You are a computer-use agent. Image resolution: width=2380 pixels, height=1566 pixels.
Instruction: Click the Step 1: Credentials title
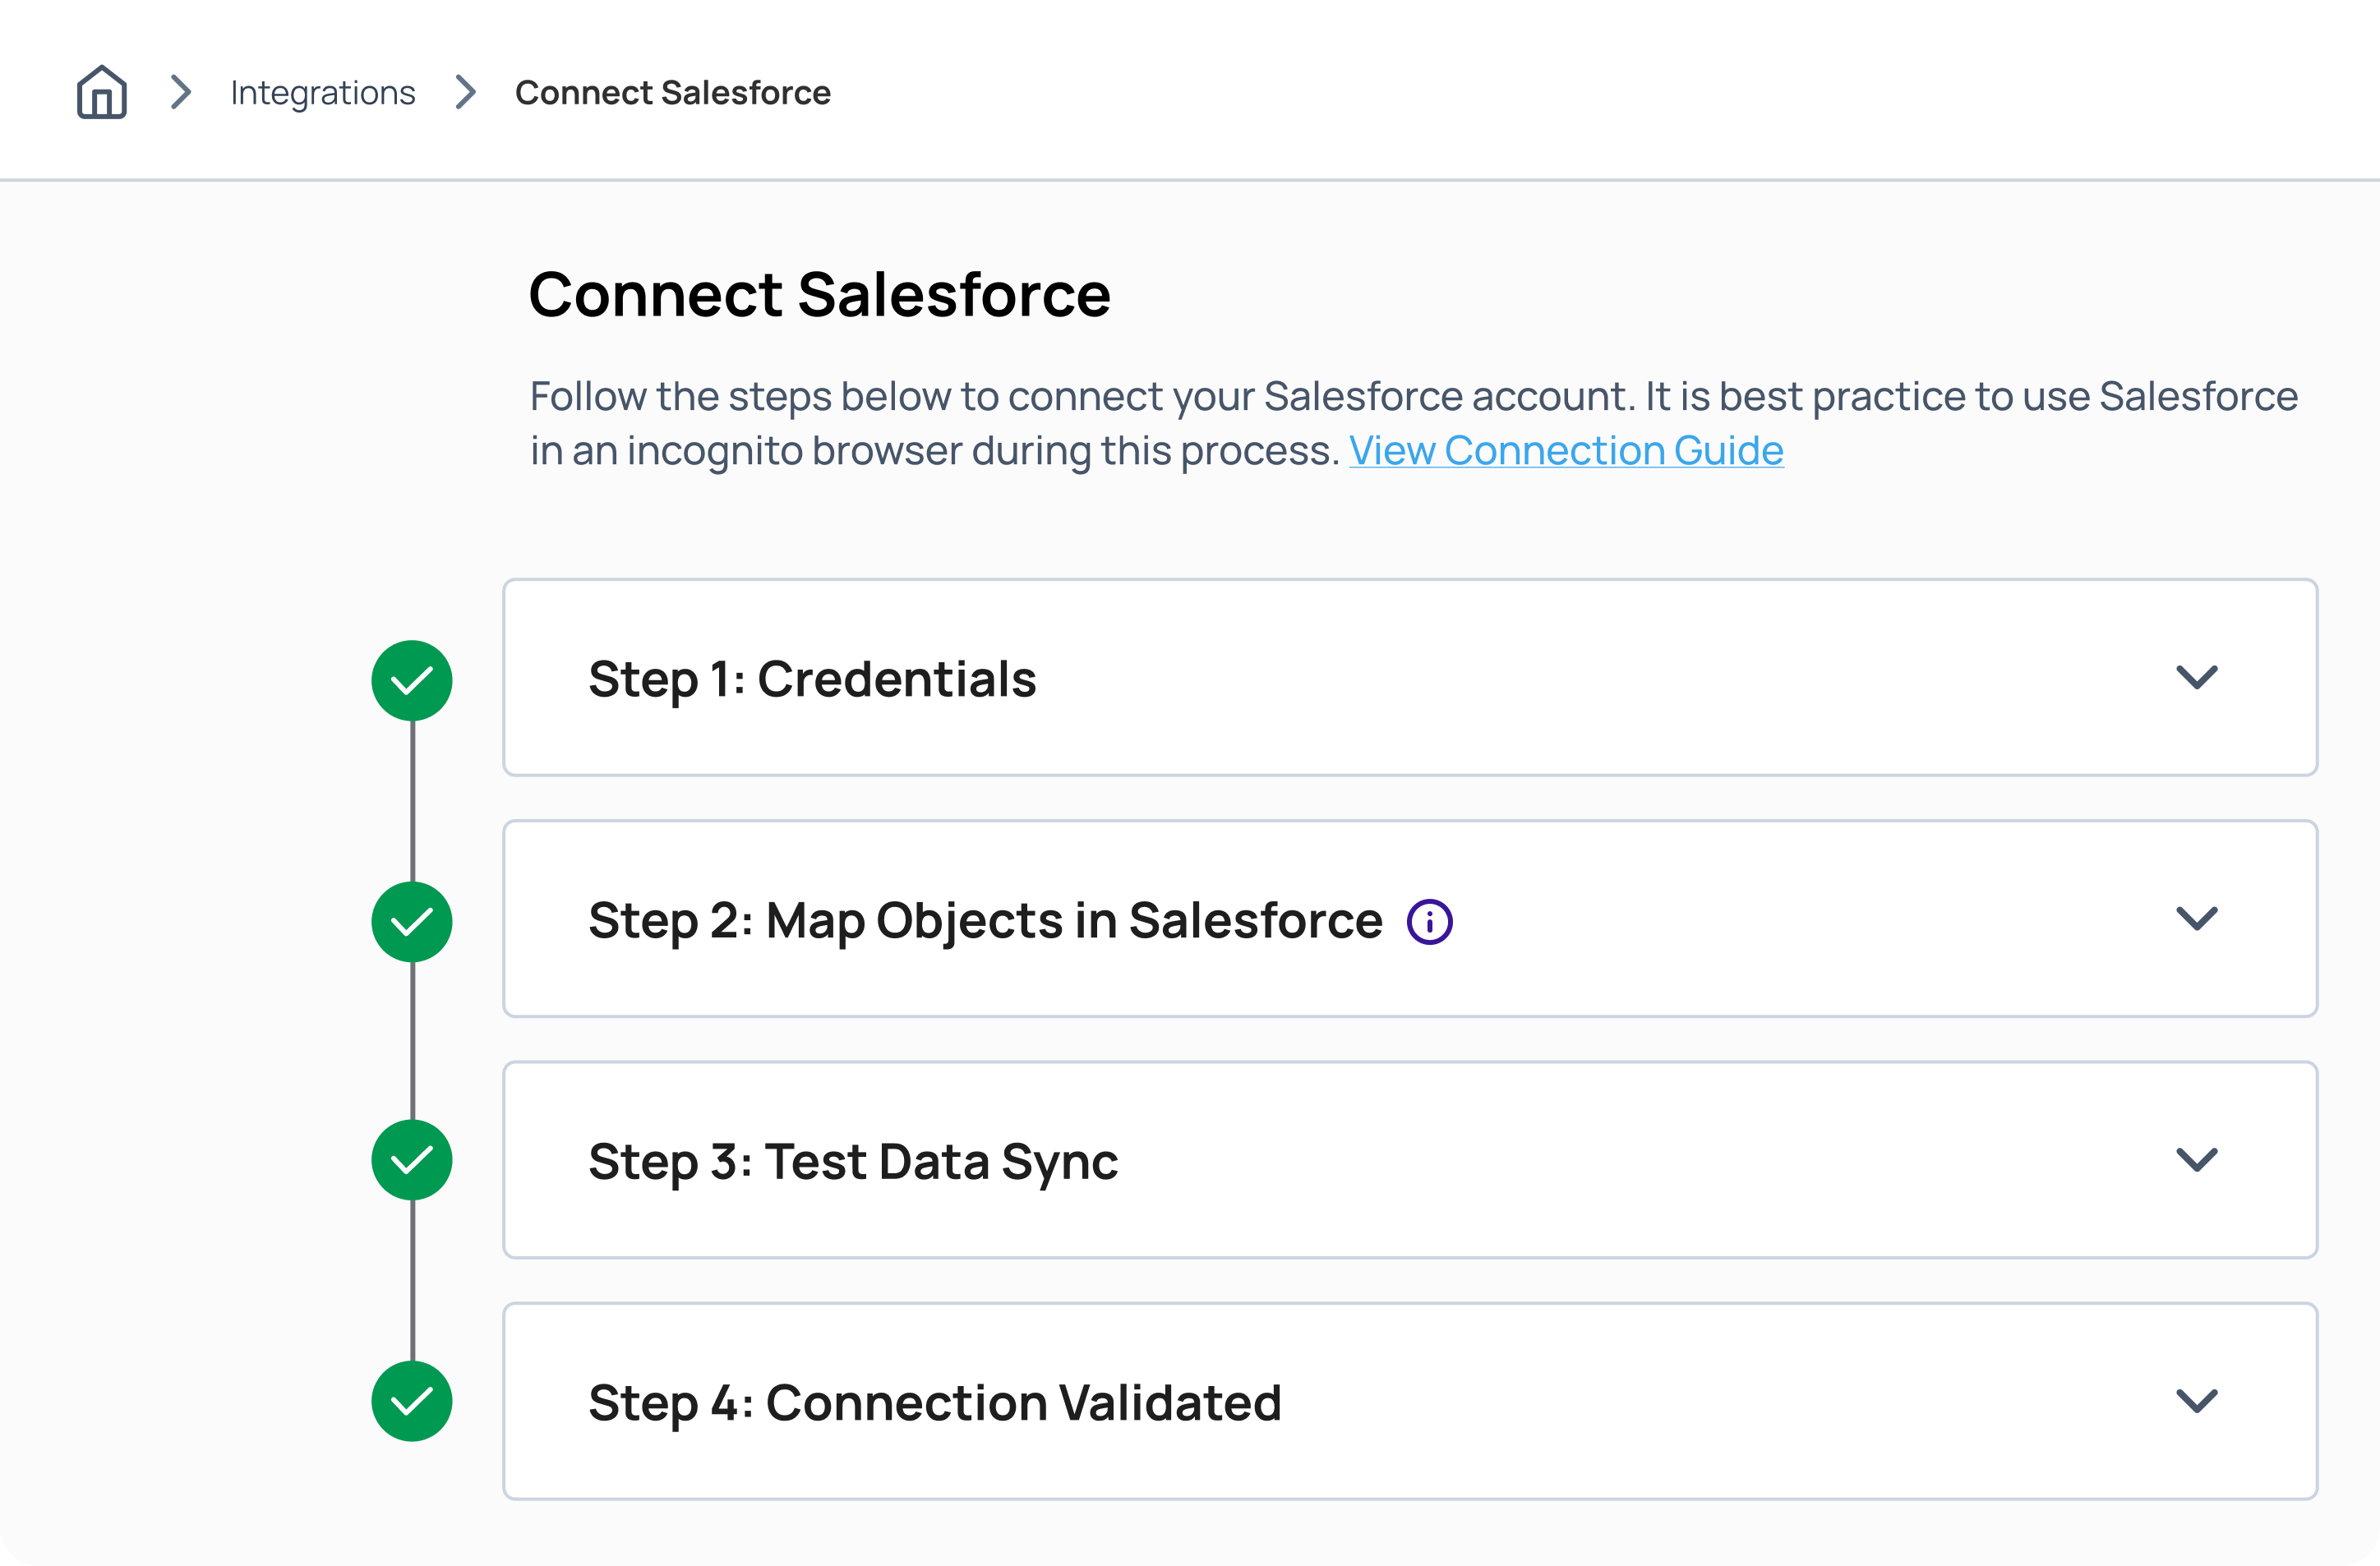812,679
